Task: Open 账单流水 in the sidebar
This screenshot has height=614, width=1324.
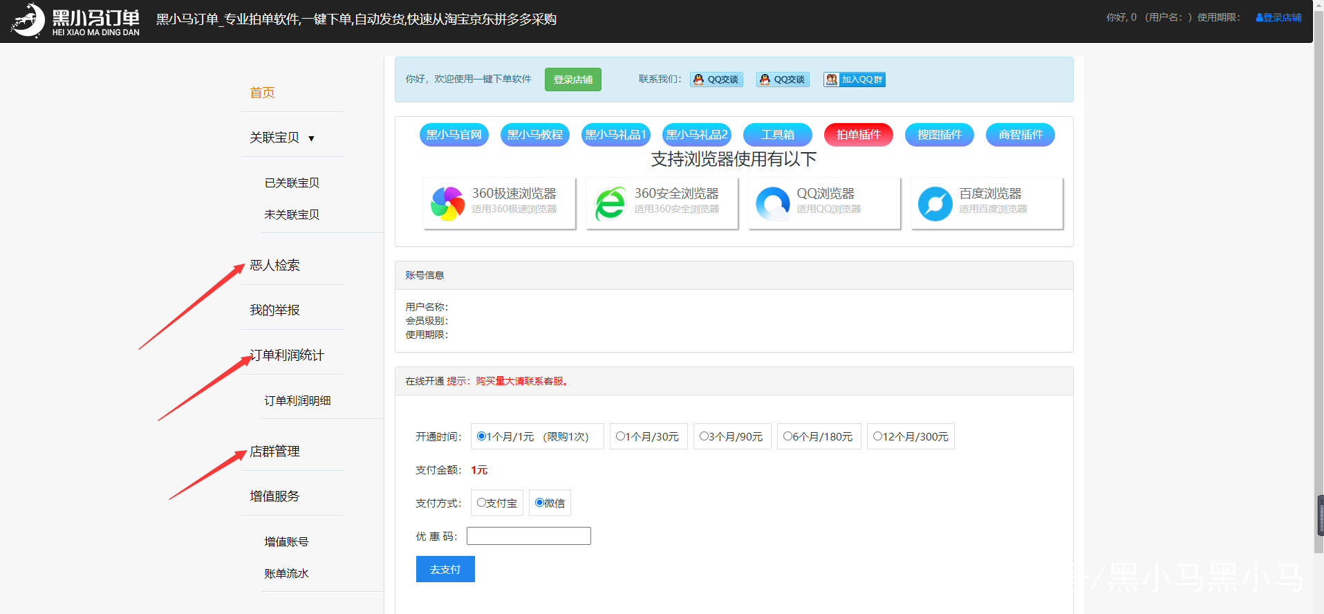Action: coord(286,574)
